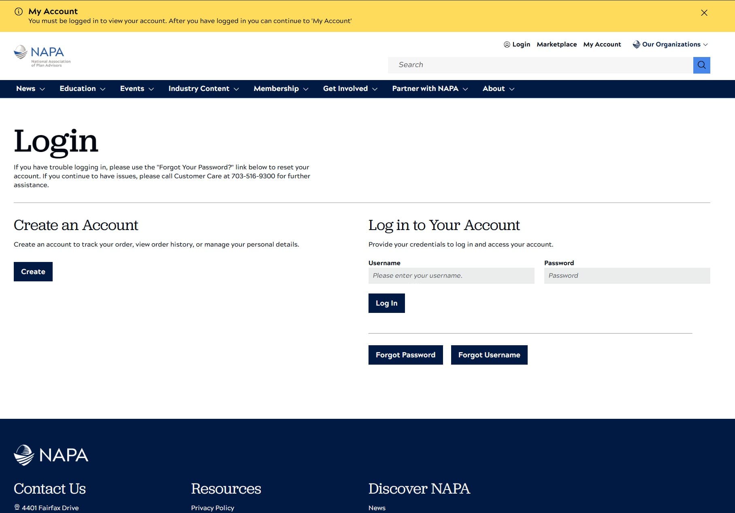Expand the News menu chevron
This screenshot has width=735, height=513.
pos(42,89)
